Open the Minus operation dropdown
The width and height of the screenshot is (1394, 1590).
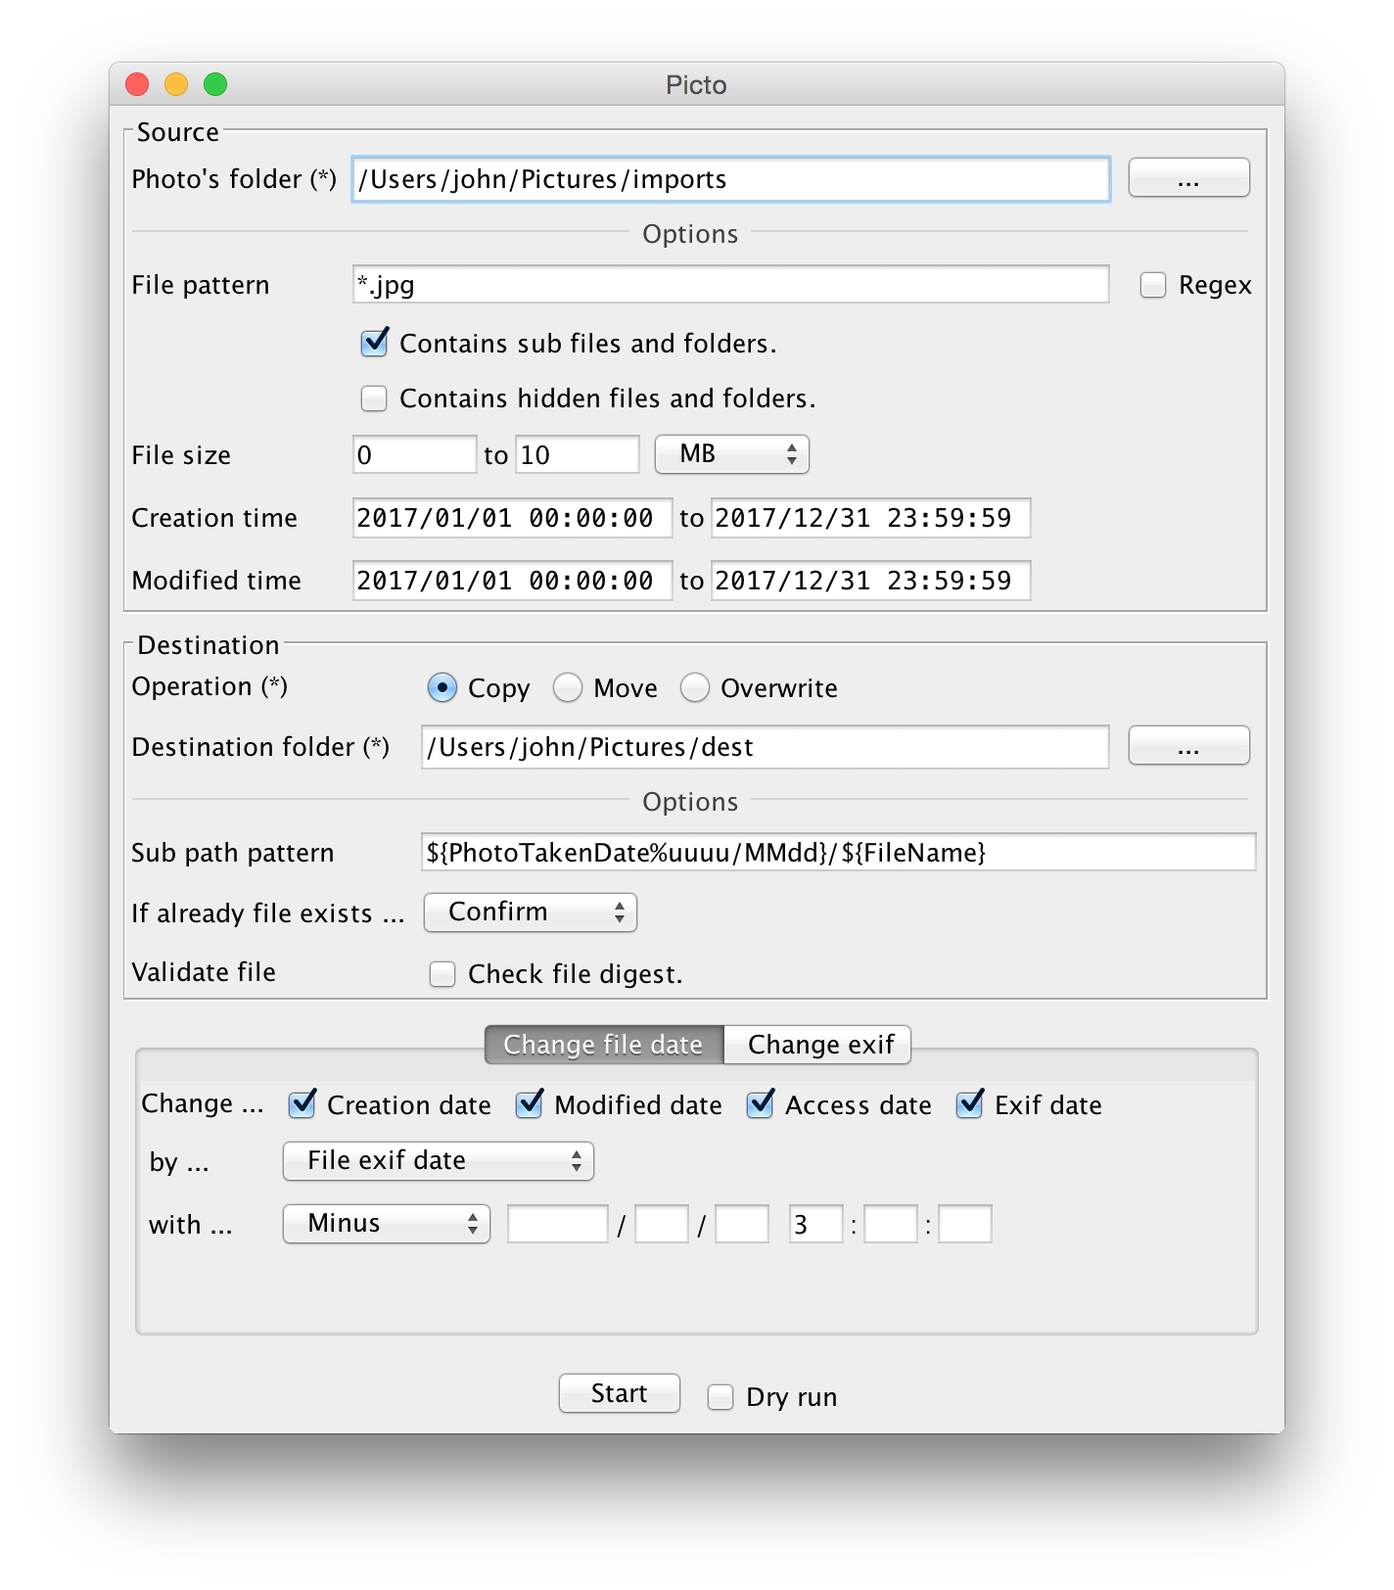tap(387, 1224)
